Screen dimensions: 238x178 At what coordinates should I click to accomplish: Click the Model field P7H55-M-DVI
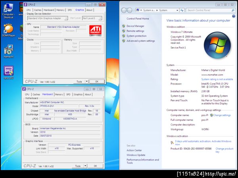(59, 106)
